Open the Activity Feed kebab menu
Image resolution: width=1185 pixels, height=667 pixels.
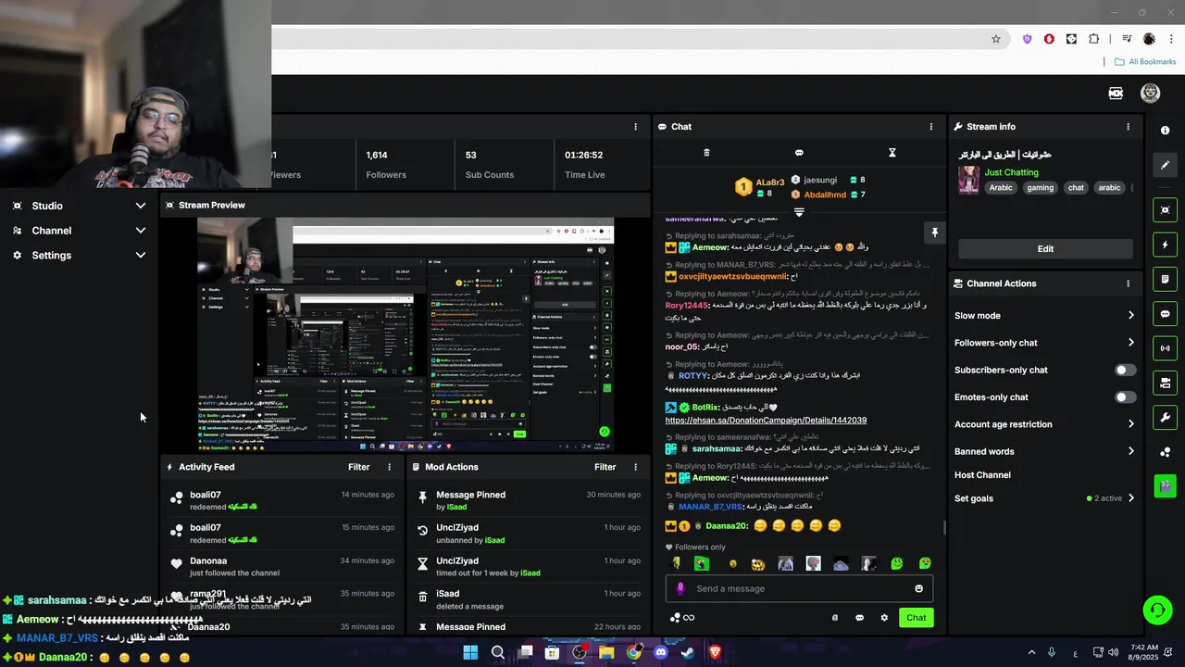click(389, 468)
